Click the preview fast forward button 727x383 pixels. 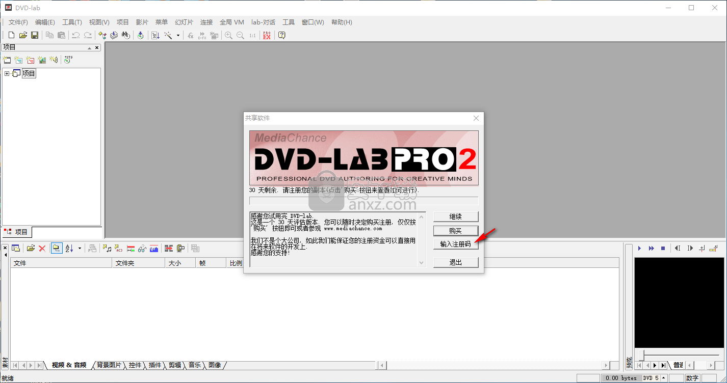[x=651, y=248]
